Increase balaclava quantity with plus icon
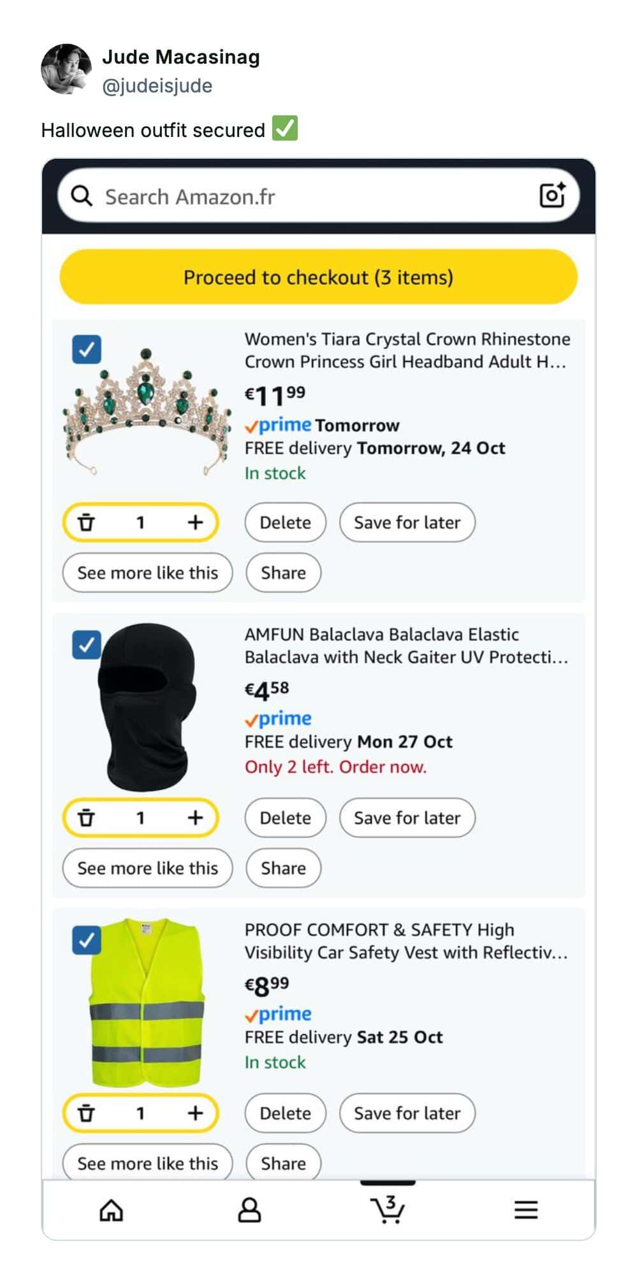The width and height of the screenshot is (635, 1281). [195, 818]
